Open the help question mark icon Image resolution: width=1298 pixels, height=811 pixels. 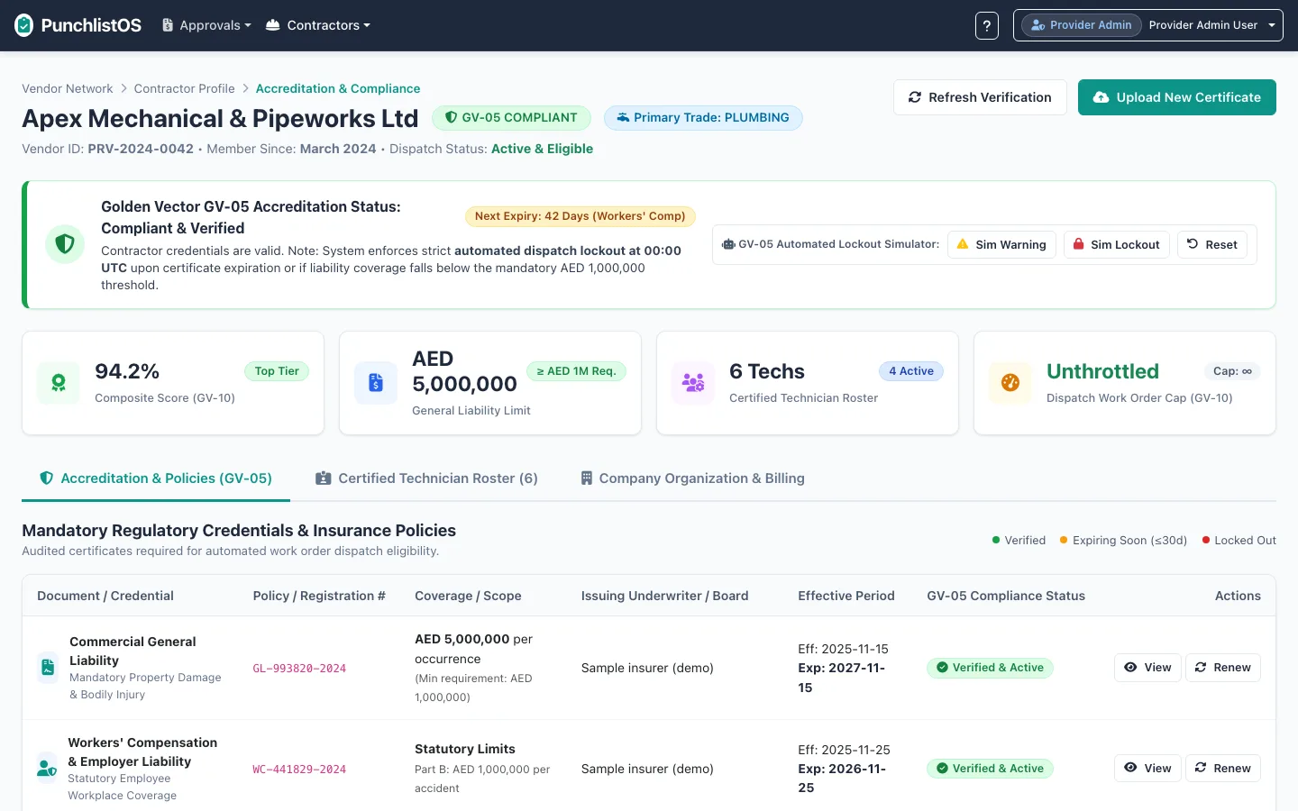987,25
